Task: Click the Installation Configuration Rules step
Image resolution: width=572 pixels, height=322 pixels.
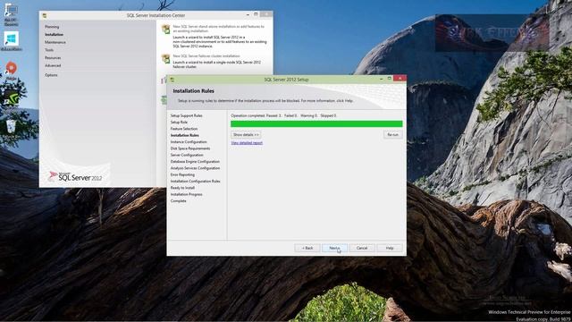Action: coord(196,182)
